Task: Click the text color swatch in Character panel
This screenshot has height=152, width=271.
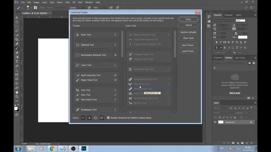Action: click(243, 37)
